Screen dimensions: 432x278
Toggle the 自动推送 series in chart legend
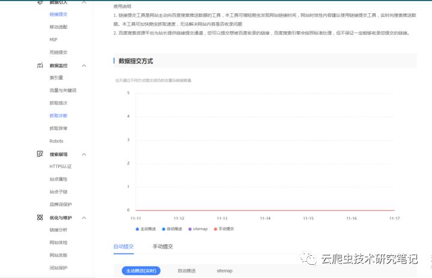point(172,229)
